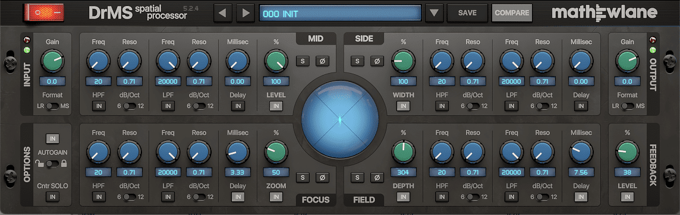
Task: Click the Feedback LEVEL percent knob
Action: point(627,152)
